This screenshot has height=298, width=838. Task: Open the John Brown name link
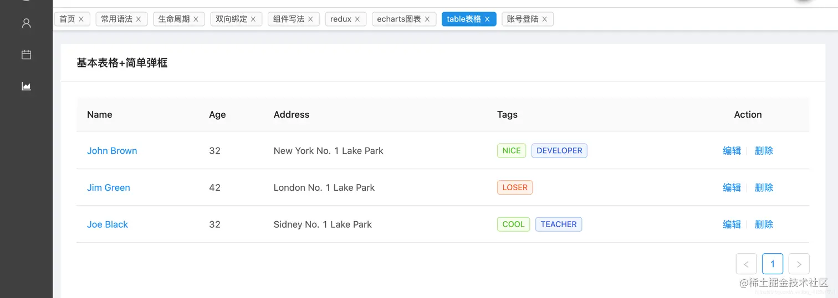pyautogui.click(x=112, y=150)
